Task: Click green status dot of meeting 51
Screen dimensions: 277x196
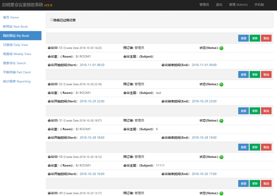Action: [x=221, y=121]
